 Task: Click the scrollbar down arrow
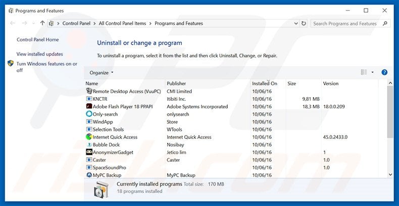[390, 175]
